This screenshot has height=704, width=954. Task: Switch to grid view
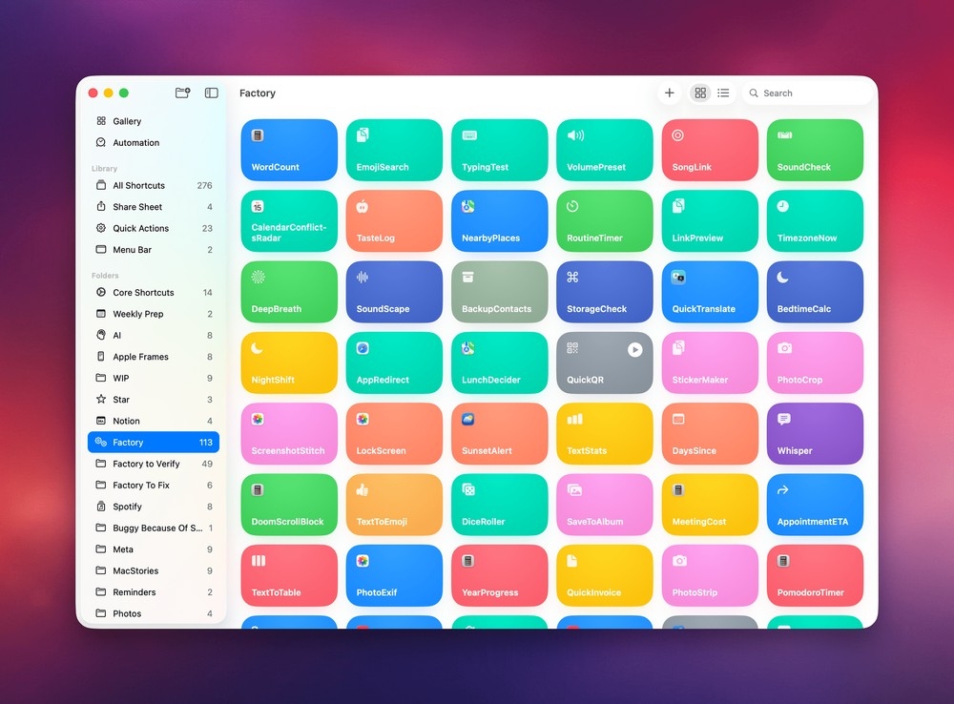[x=700, y=93]
